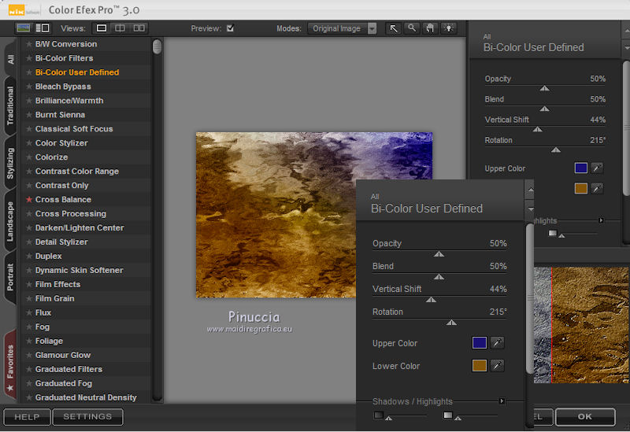This screenshot has width=630, height=432.
Task: Click the OK button
Action: click(x=584, y=416)
